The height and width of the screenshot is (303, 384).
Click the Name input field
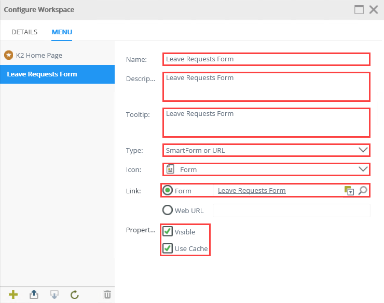pos(266,59)
